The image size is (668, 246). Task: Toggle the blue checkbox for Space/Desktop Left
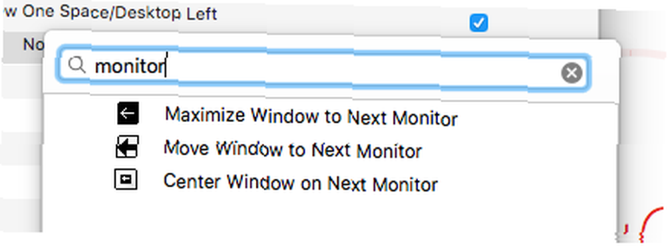tap(478, 23)
